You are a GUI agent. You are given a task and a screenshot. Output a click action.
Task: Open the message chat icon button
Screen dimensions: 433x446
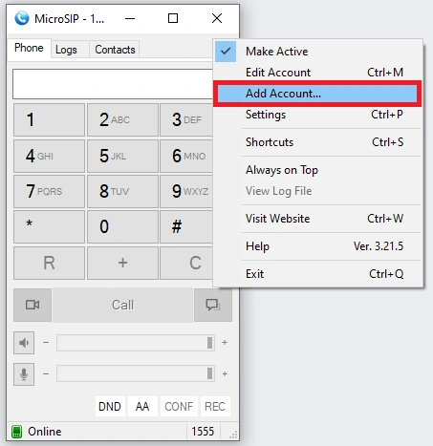213,305
